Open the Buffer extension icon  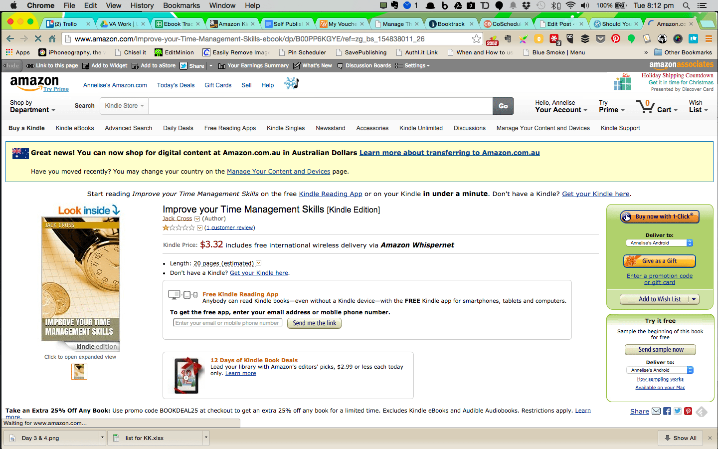click(585, 38)
